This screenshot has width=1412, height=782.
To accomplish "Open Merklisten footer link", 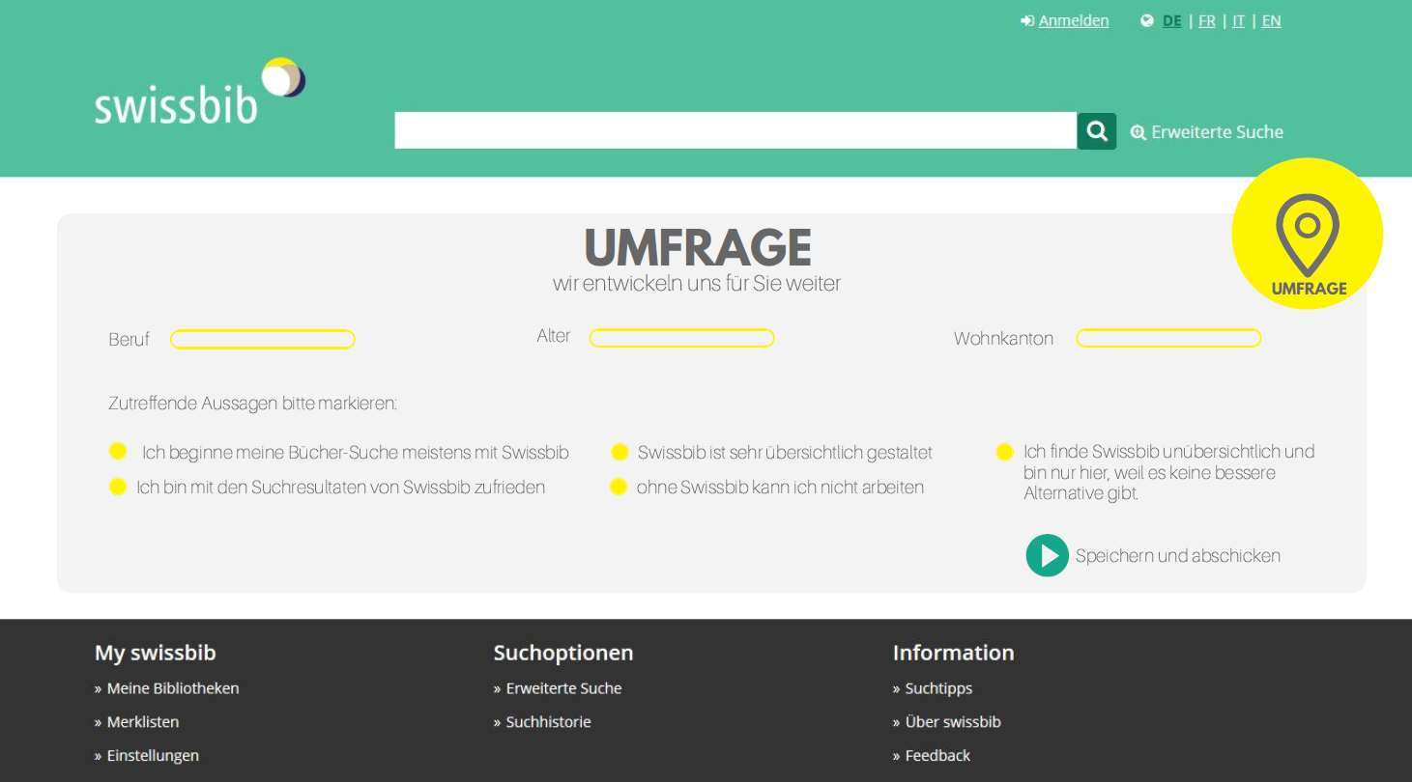I will click(x=143, y=722).
